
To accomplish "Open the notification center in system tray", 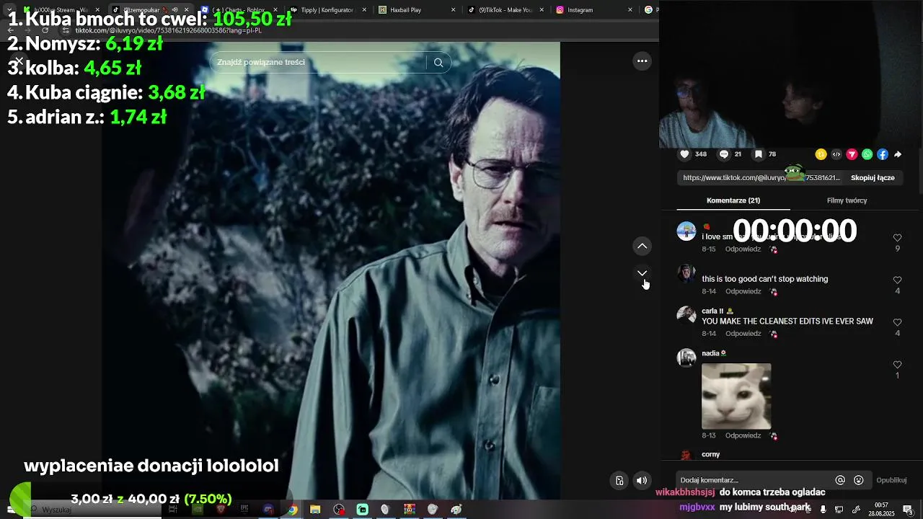I will [907, 510].
